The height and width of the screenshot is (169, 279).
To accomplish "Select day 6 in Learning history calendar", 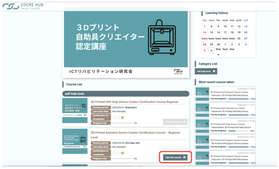I will tap(211, 50).
